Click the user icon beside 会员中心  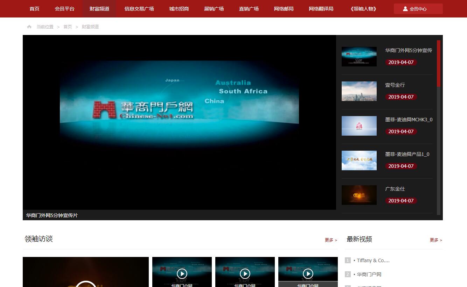(x=405, y=9)
